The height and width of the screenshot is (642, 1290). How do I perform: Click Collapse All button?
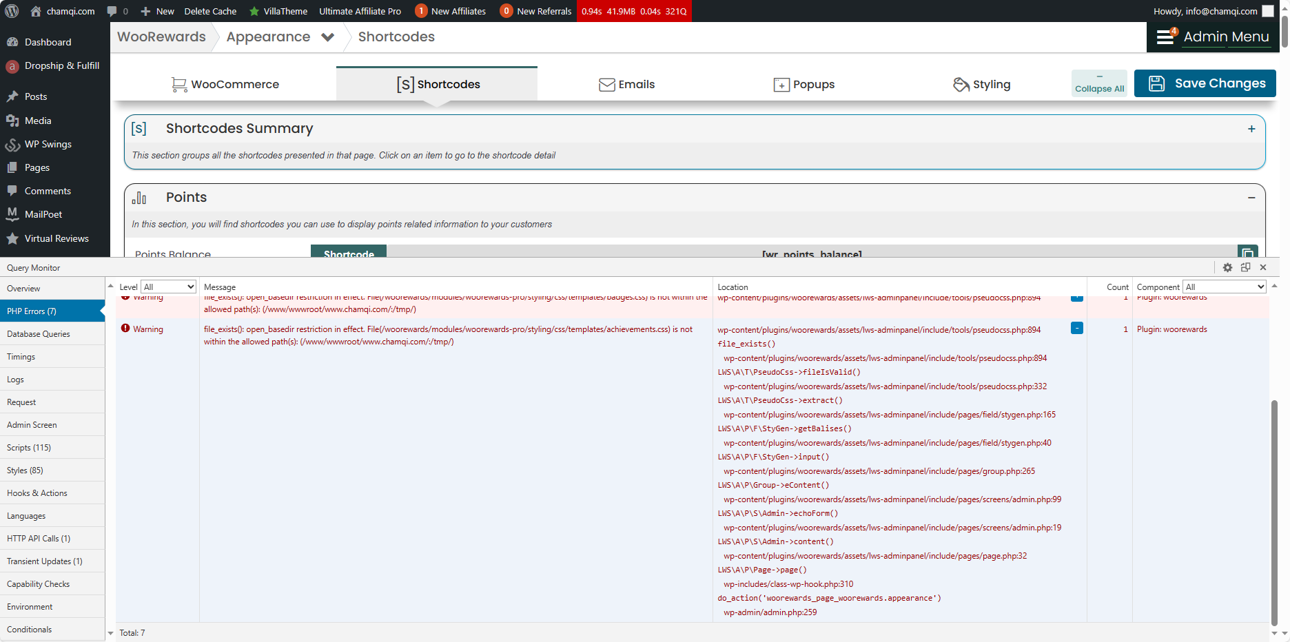[1099, 83]
